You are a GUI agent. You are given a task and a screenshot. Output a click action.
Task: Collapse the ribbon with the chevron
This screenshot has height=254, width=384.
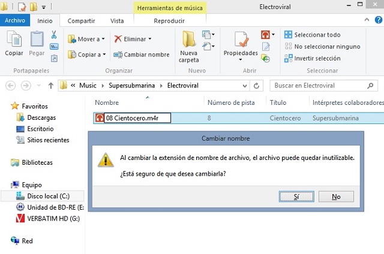[x=367, y=20]
